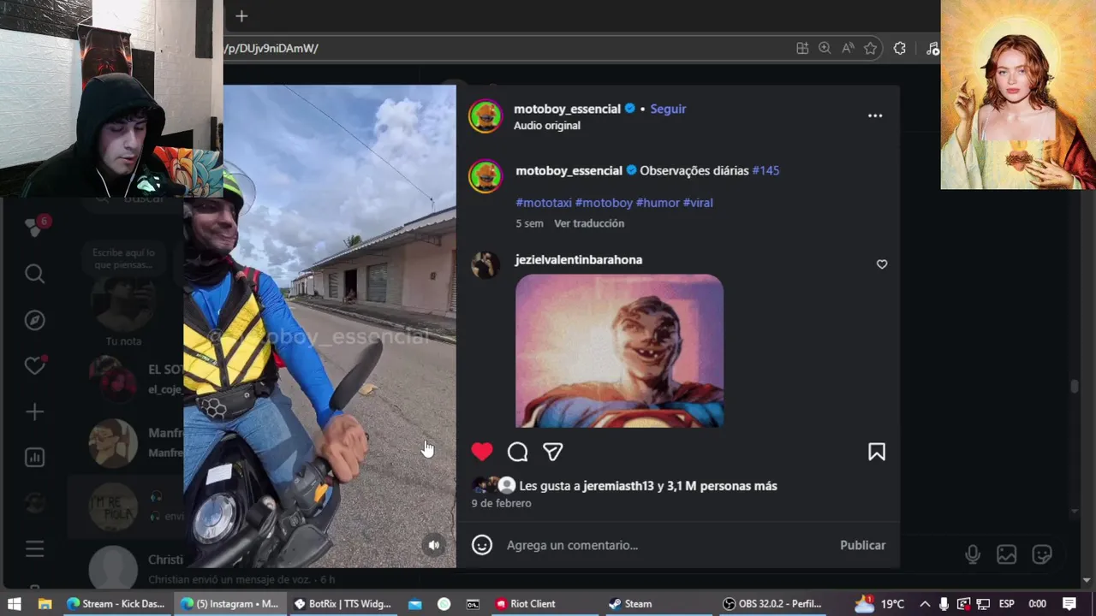This screenshot has width=1096, height=616.
Task: Click the image attach icon in the message bar
Action: [1006, 554]
